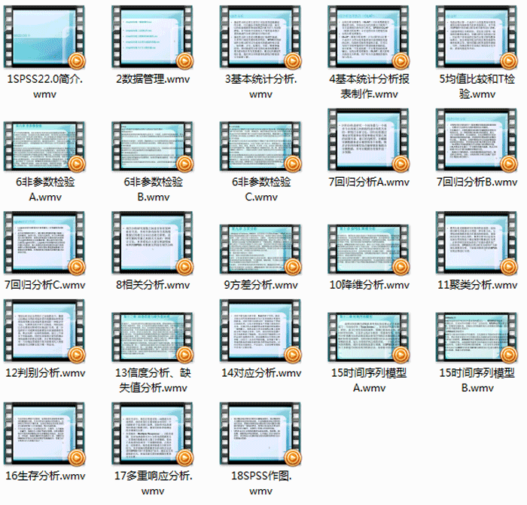Click the file name 14对应分析.wmv

pyautogui.click(x=261, y=373)
